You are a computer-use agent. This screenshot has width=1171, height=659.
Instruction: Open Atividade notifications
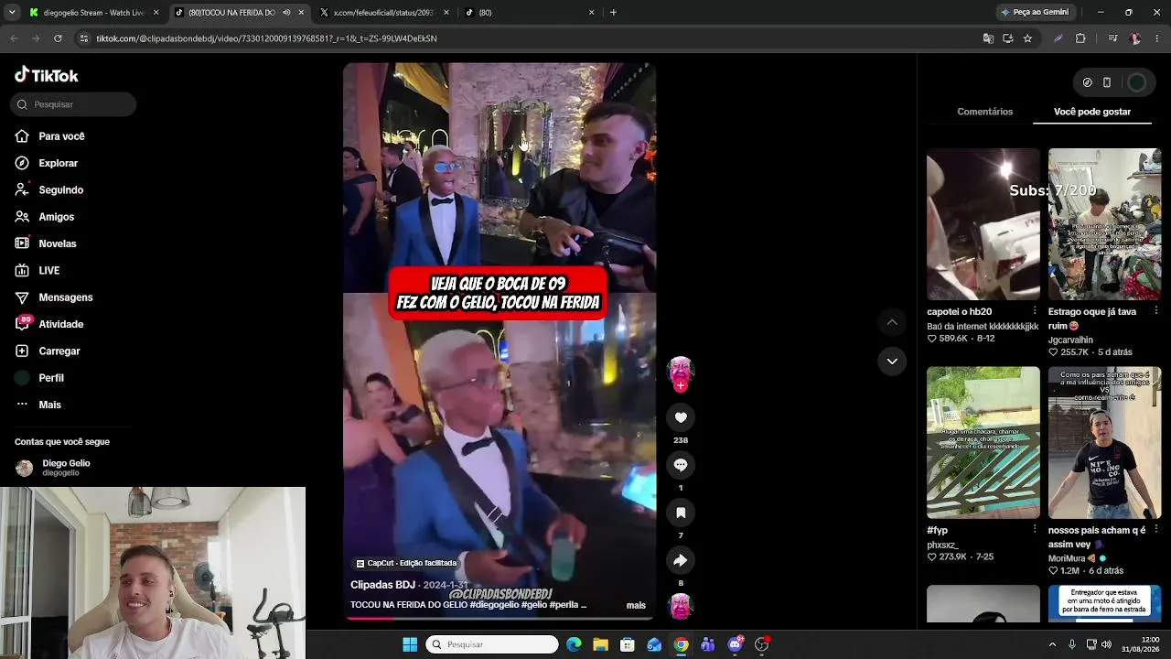tap(49, 324)
